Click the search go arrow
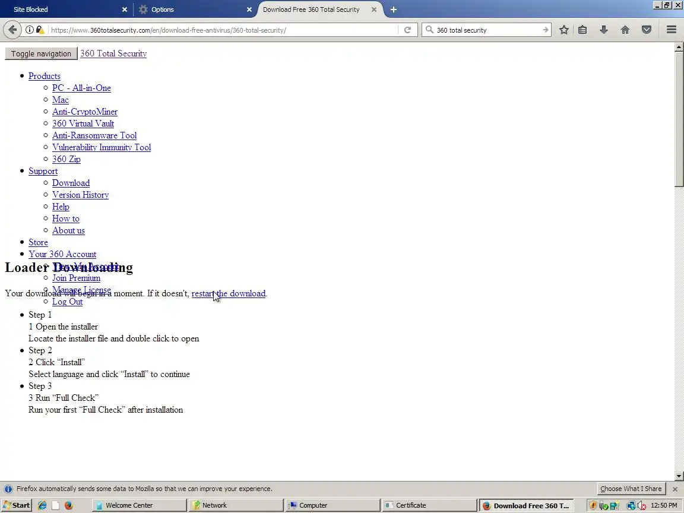 [545, 30]
